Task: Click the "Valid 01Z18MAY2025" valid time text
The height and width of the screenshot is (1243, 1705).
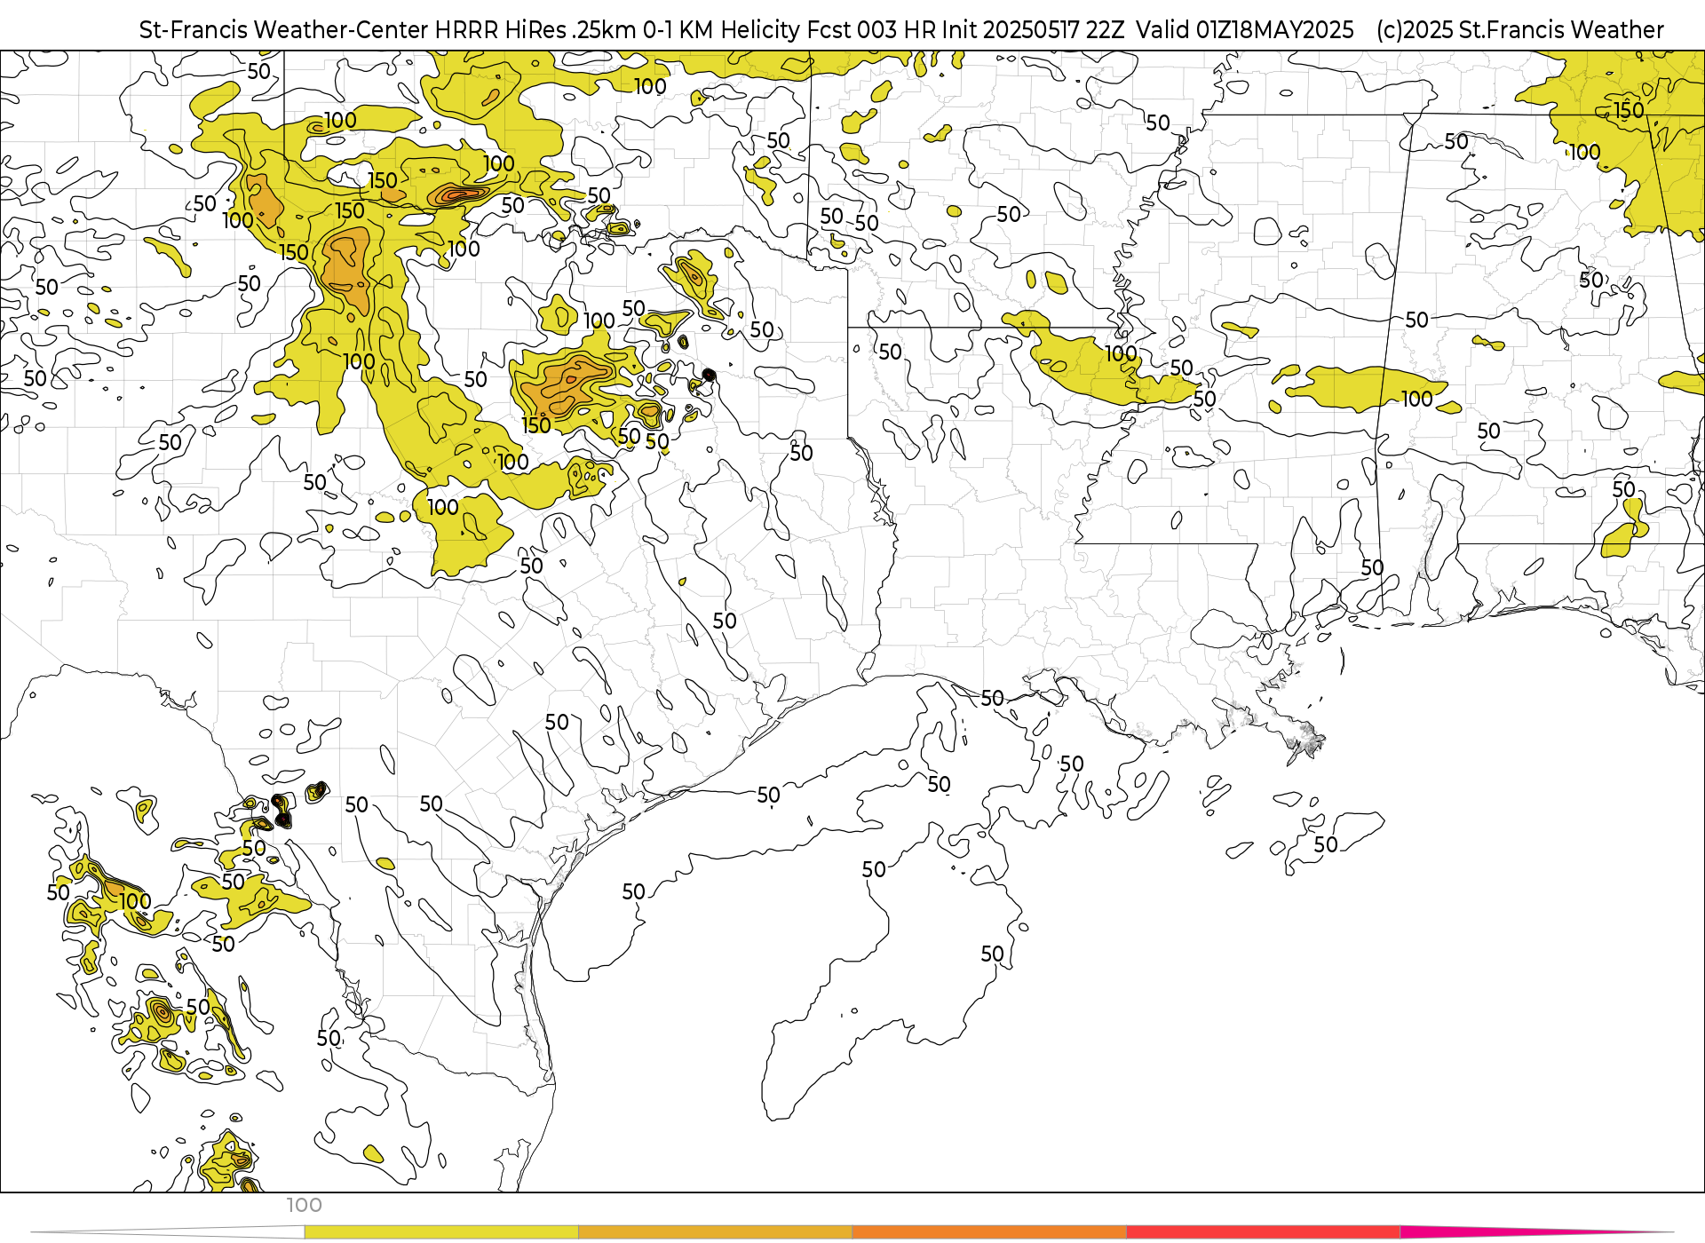Action: coord(1245,30)
